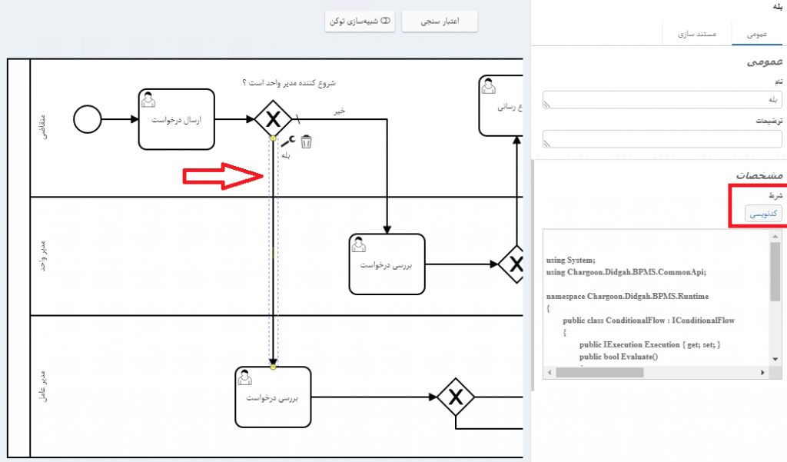
Task: Select the متقاضی lane header
Action: pos(42,127)
